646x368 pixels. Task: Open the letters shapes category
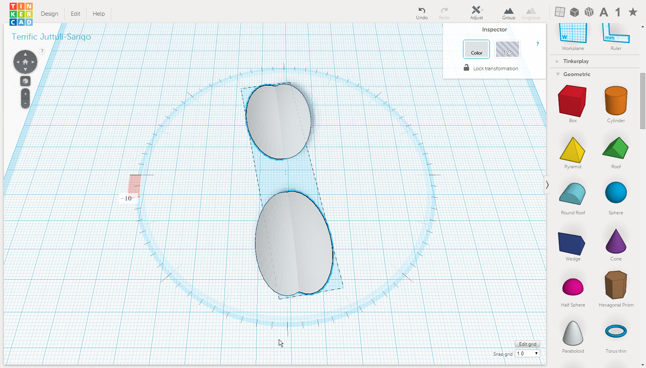604,12
